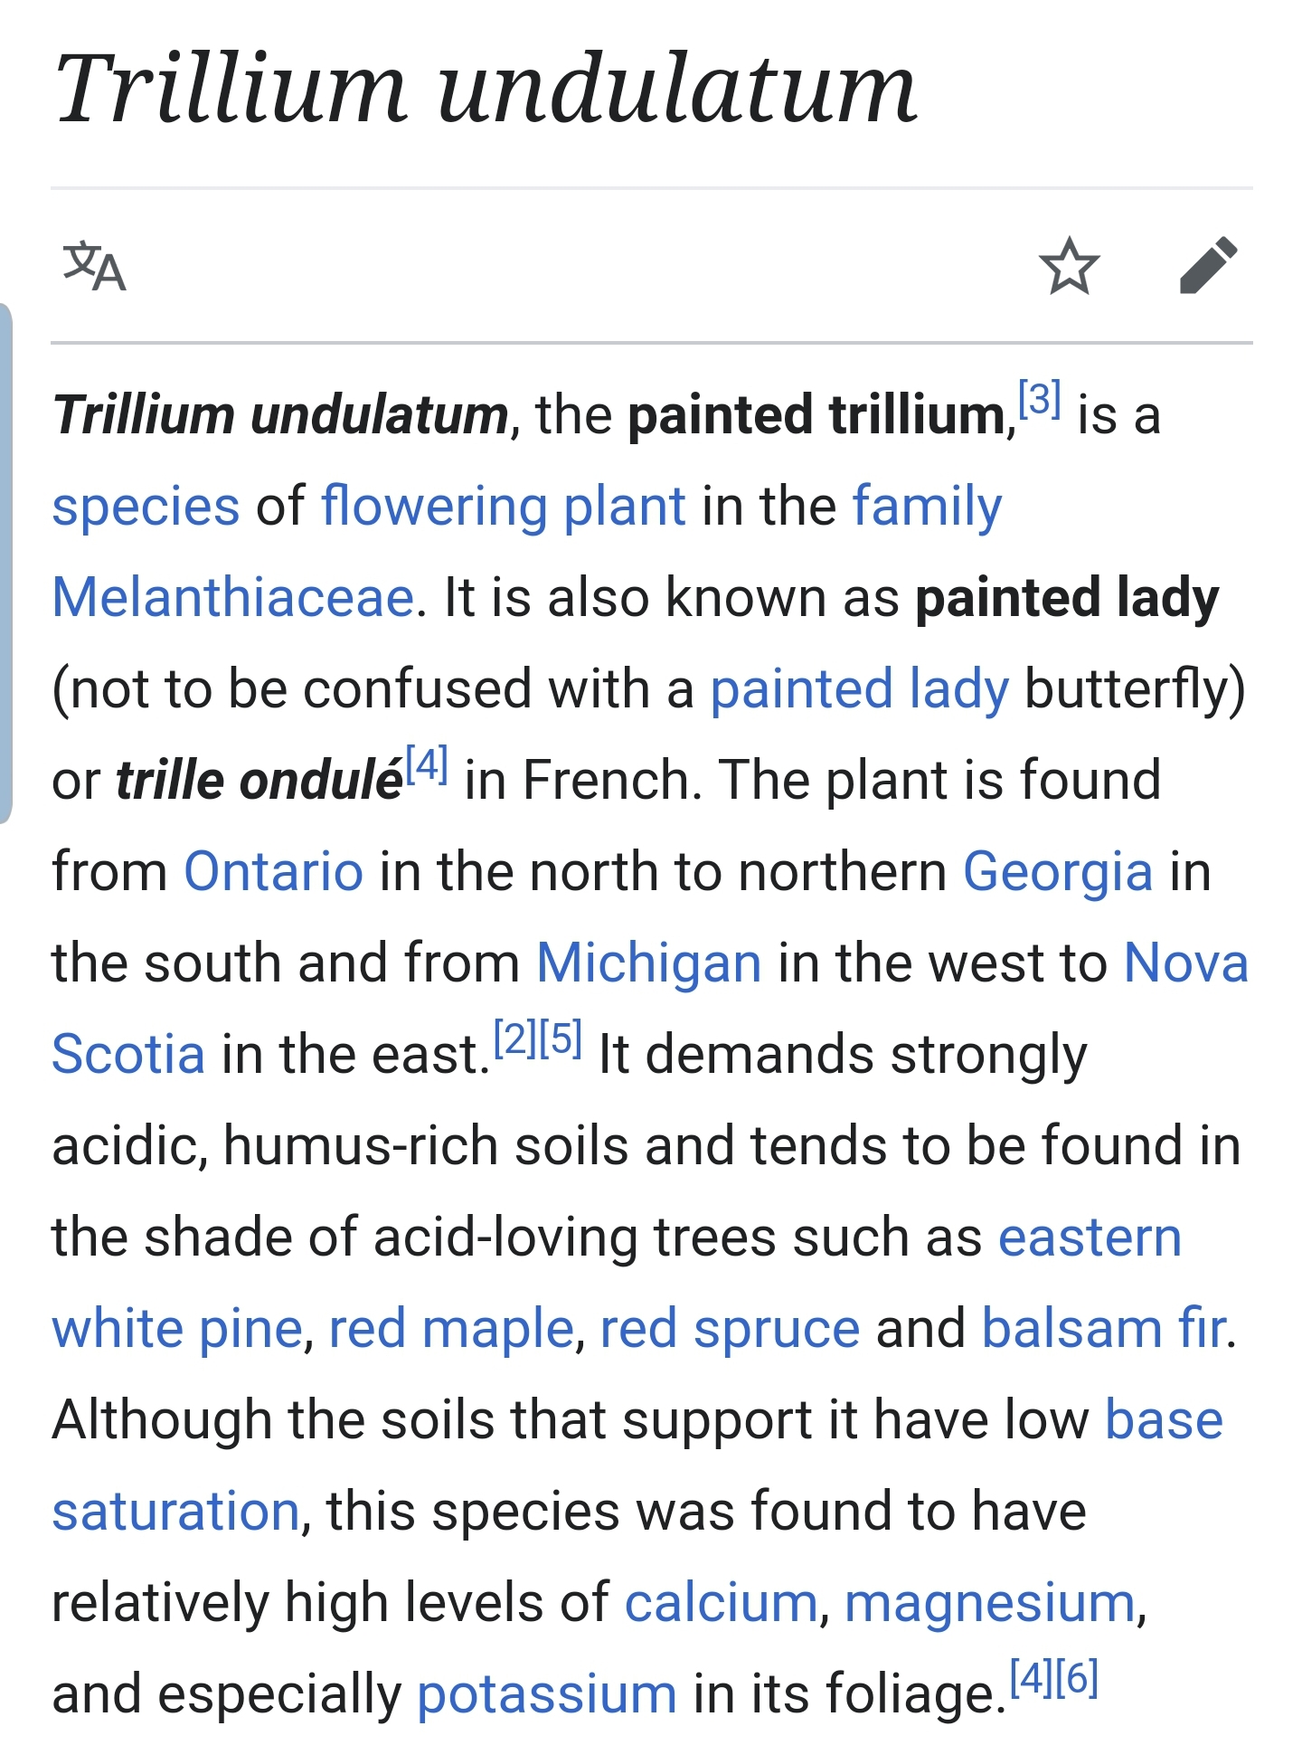Follow the 'species' link
The image size is (1302, 1745).
pos(146,506)
